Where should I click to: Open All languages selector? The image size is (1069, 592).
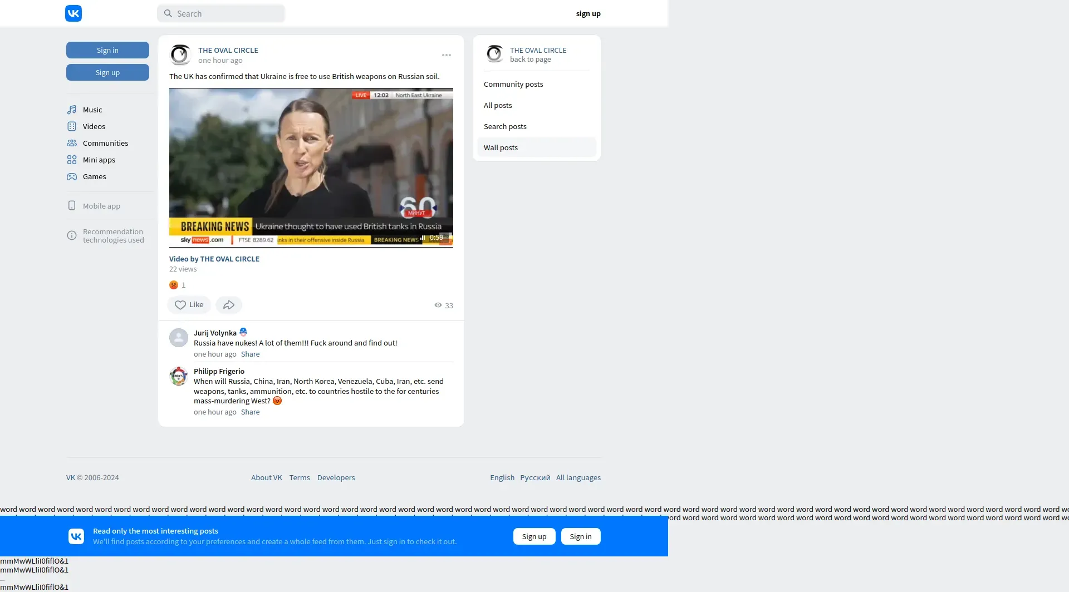[x=578, y=477]
